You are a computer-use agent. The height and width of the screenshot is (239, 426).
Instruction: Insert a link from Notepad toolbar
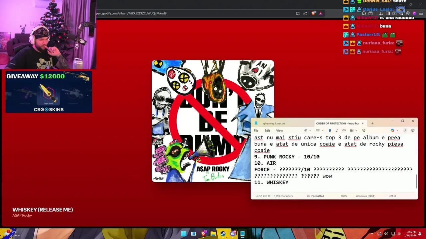click(x=344, y=130)
